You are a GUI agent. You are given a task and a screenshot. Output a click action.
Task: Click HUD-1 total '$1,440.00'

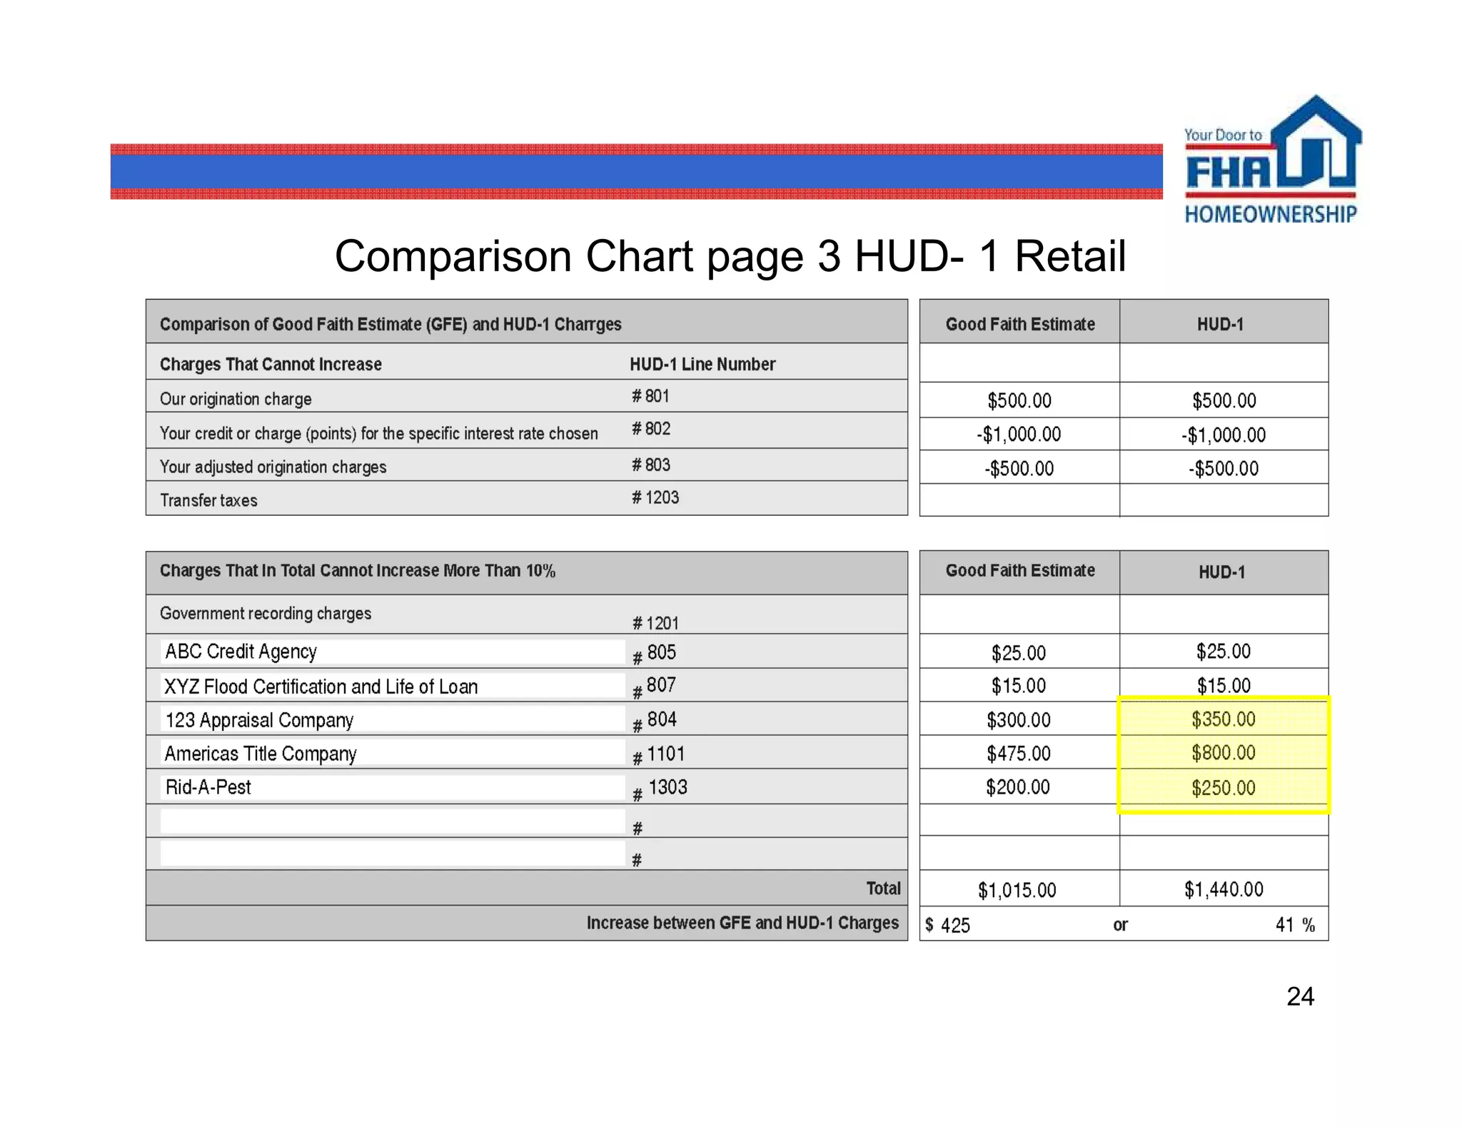tap(1224, 889)
